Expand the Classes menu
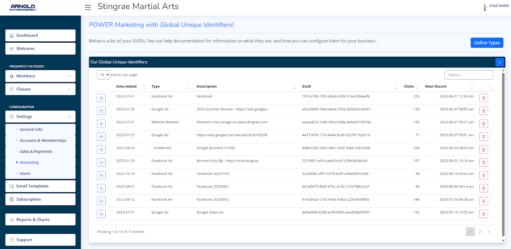Viewport: 511px width, 249px height. coord(41,89)
